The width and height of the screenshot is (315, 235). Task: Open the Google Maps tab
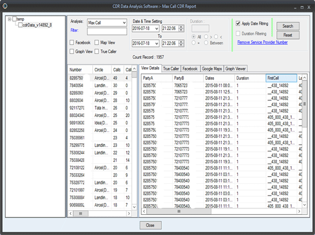click(212, 68)
